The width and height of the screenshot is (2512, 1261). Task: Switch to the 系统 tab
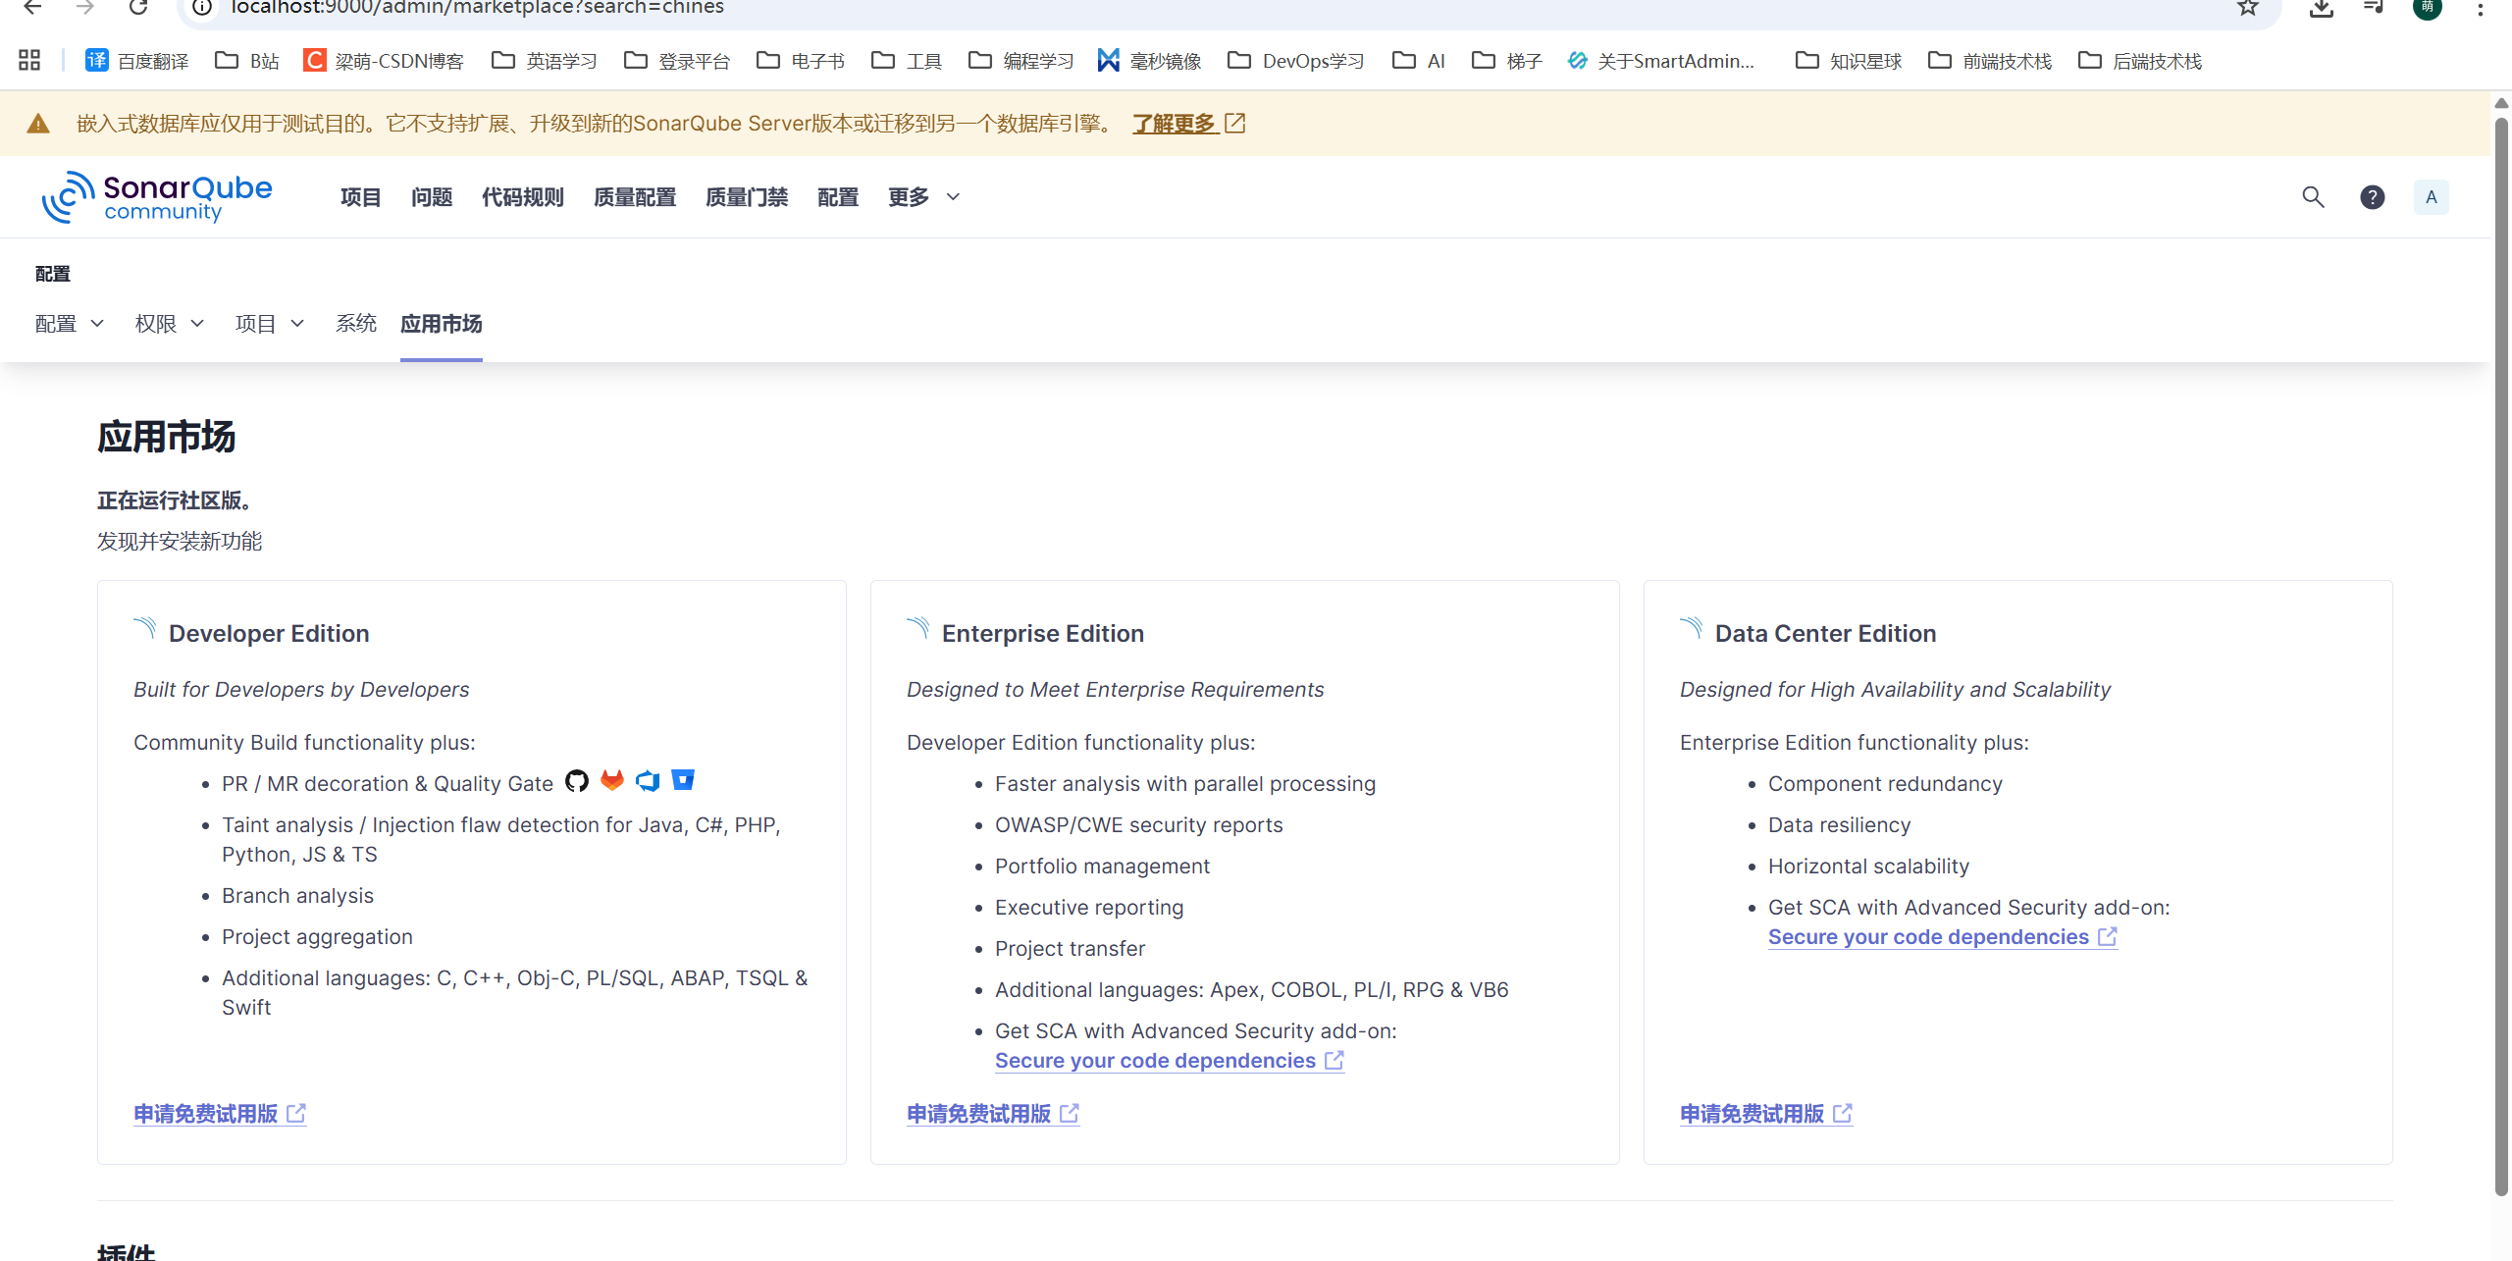pos(356,324)
